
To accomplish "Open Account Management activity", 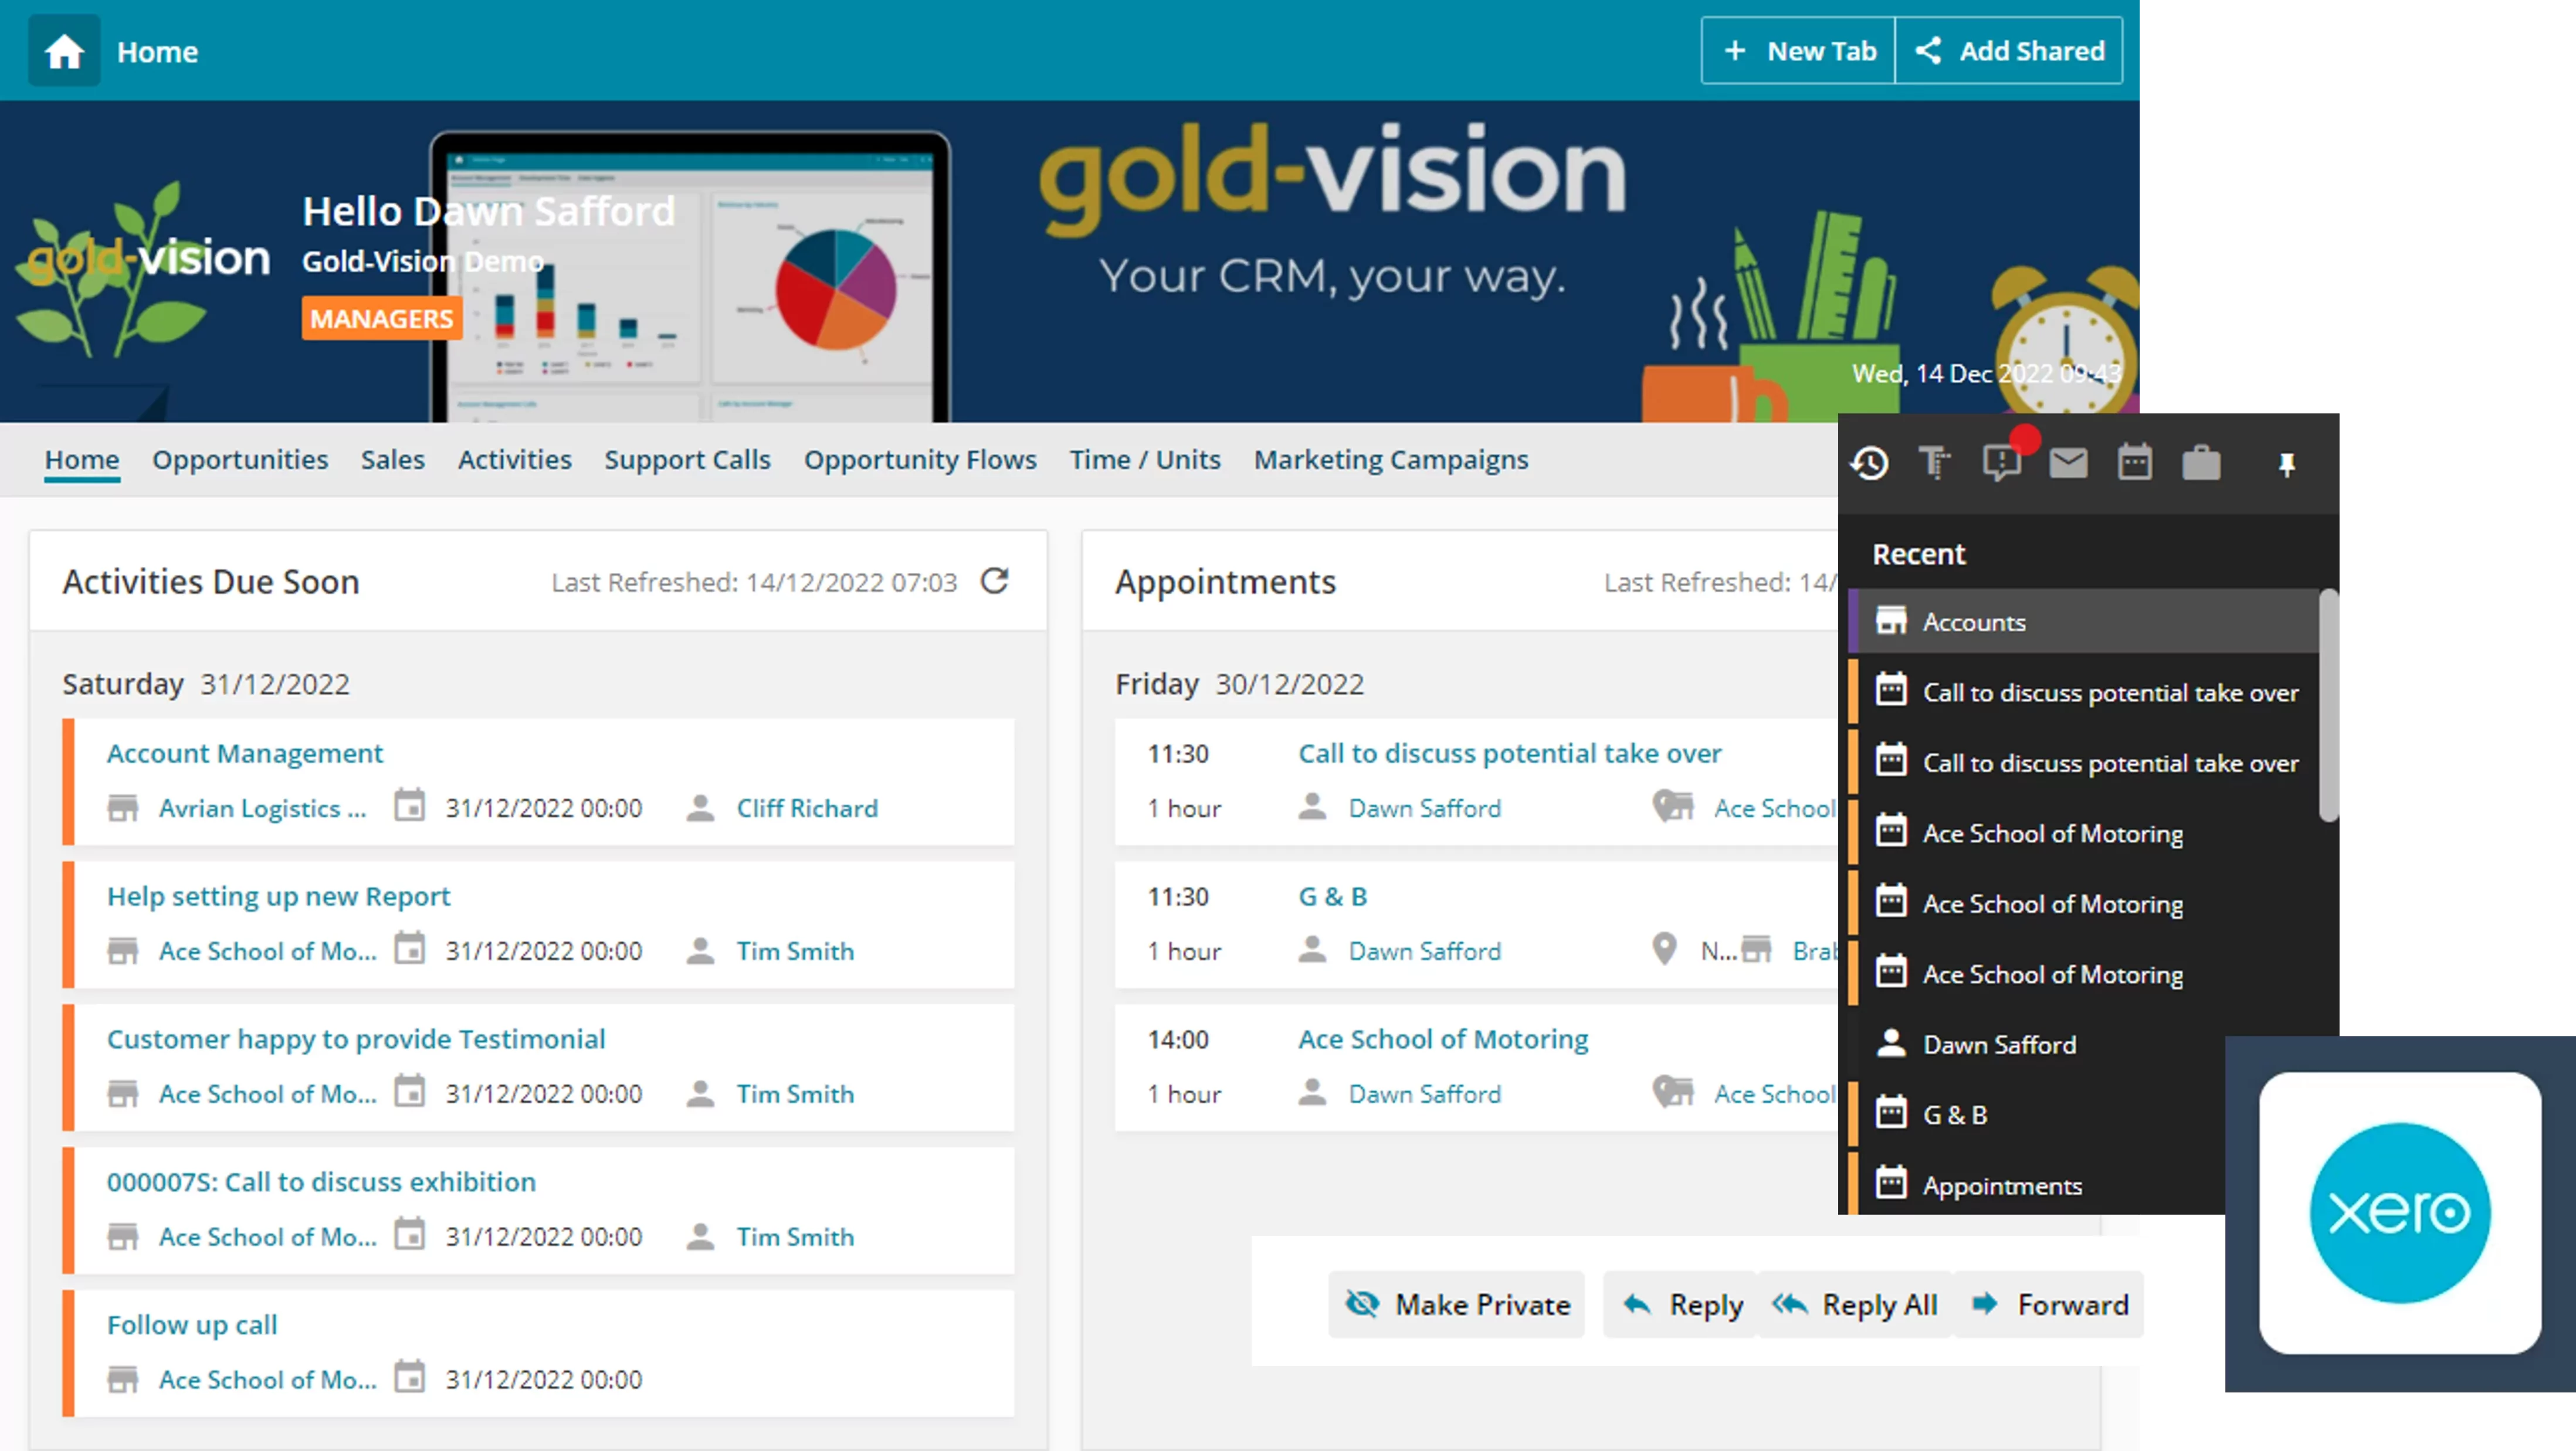I will pyautogui.click(x=245, y=753).
